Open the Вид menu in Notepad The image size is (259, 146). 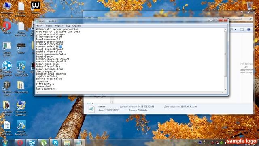point(68,26)
